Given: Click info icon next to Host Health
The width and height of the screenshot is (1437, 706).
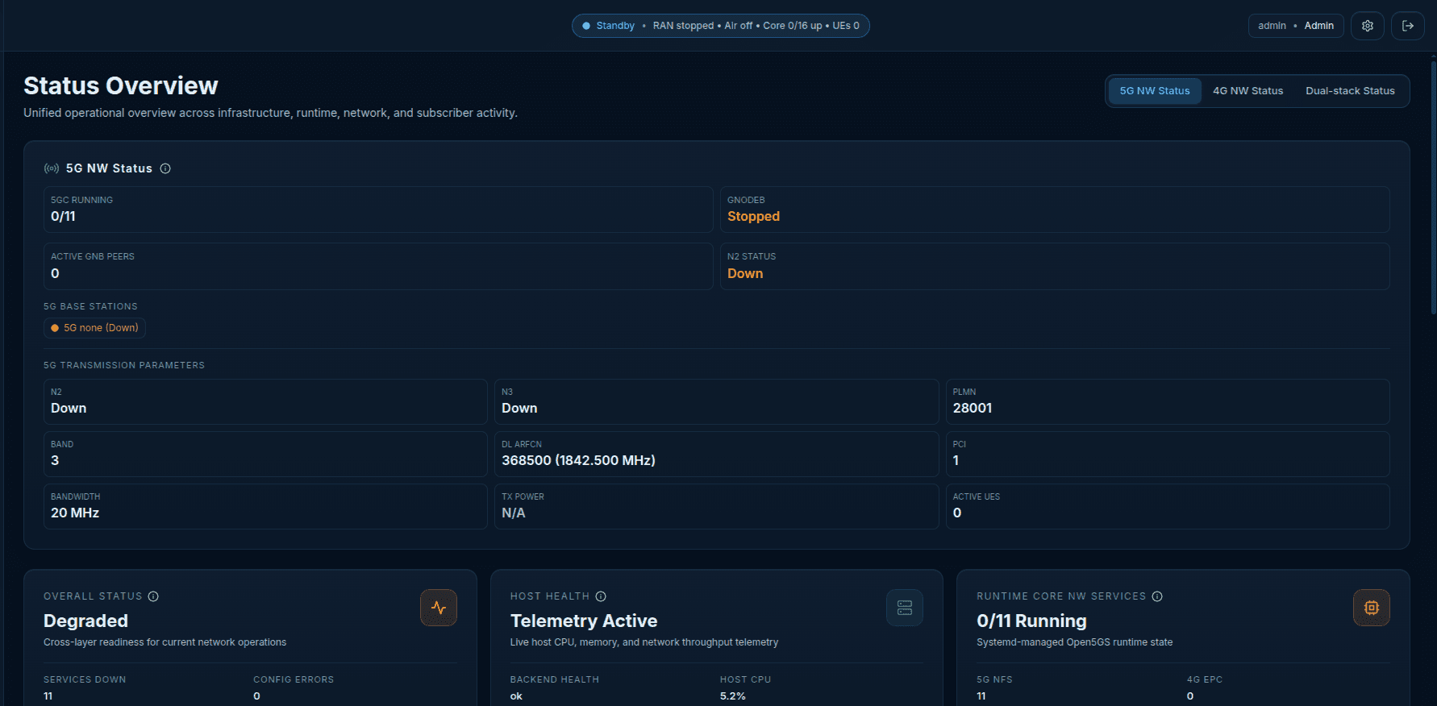Looking at the screenshot, I should (x=601, y=596).
